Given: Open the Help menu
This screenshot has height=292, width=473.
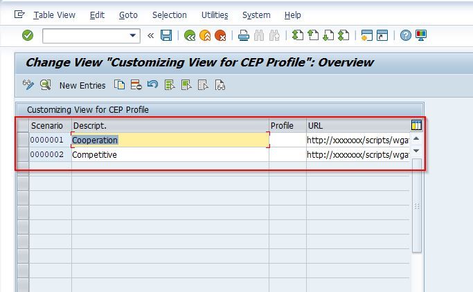Looking at the screenshot, I should (293, 15).
